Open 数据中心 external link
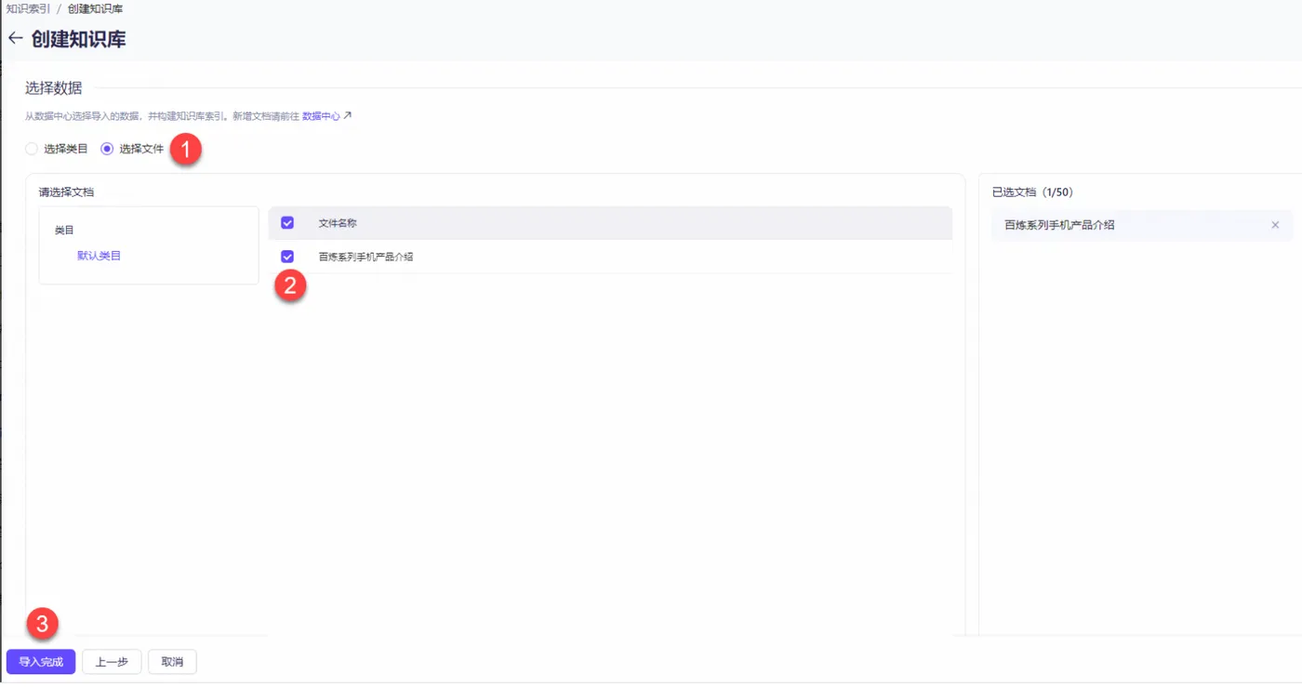The width and height of the screenshot is (1302, 687). [x=327, y=116]
